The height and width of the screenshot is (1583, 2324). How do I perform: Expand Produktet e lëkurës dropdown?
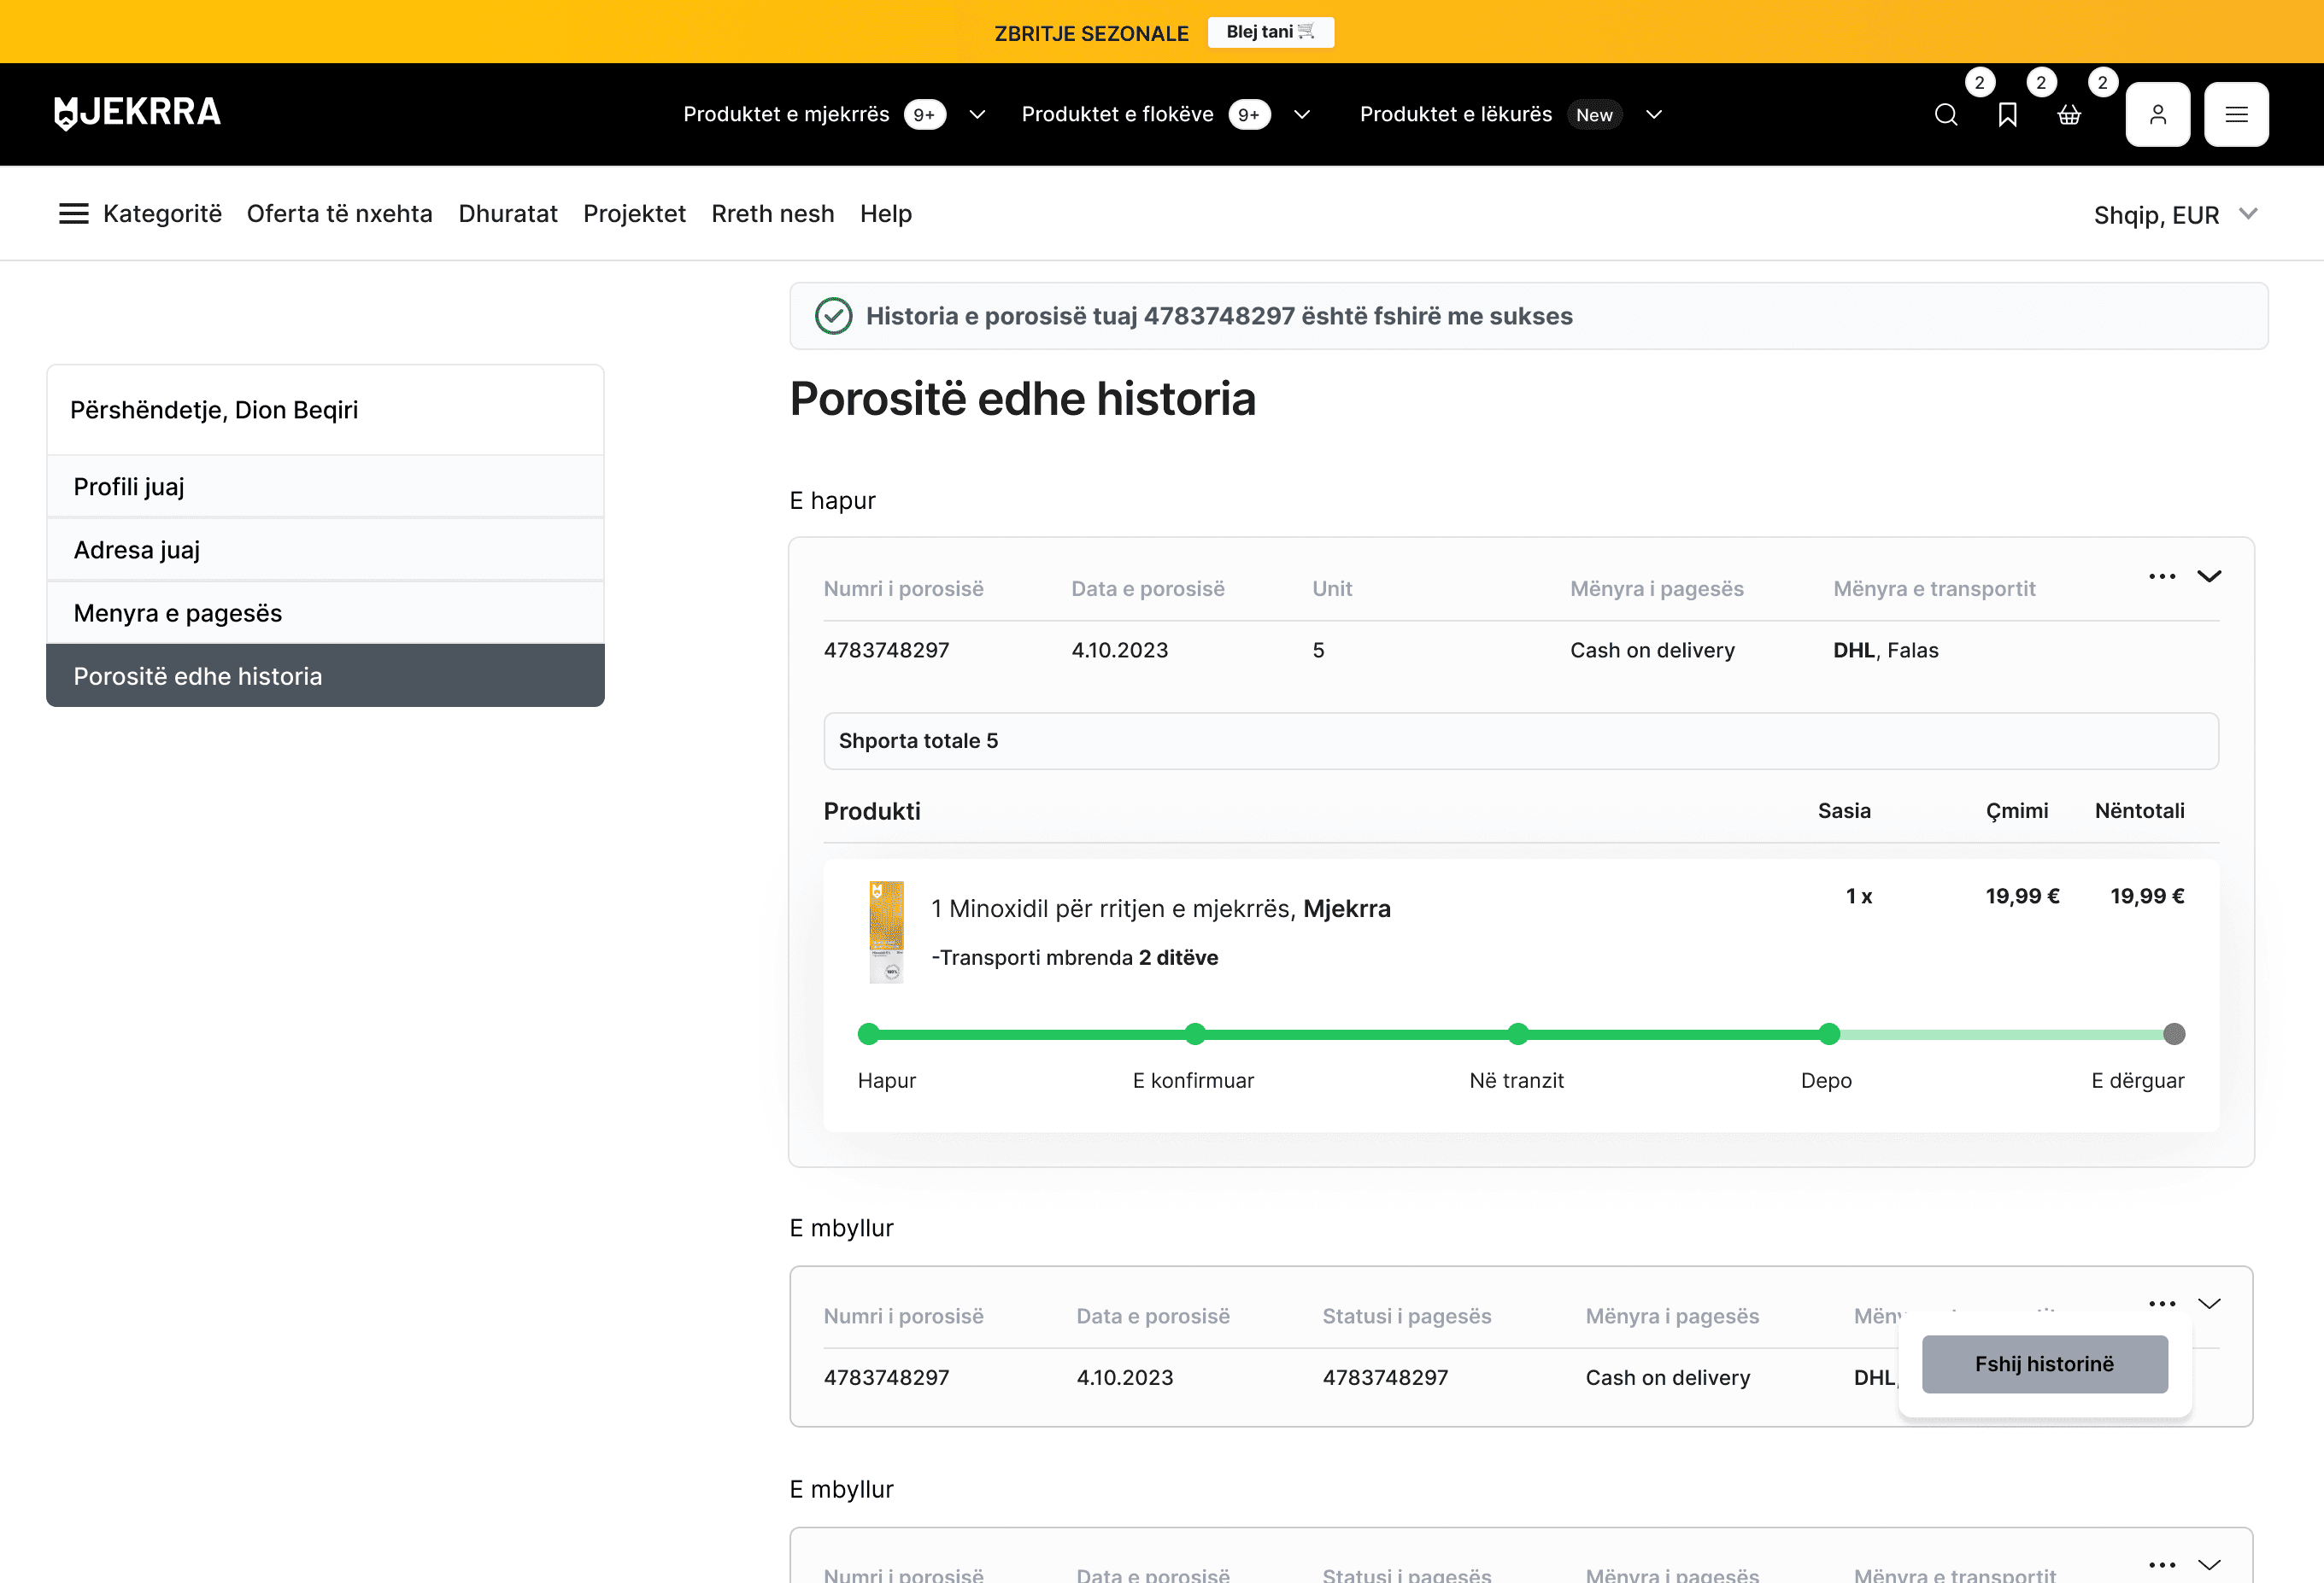[x=1654, y=115]
